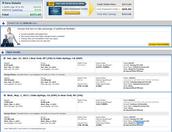The width and height of the screenshot is (172, 132).
Task: Click the Embraer 120 Brasilia aircraft text
Action: click(139, 104)
